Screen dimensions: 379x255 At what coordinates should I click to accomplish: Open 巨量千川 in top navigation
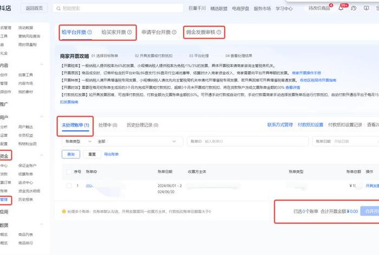point(197,8)
